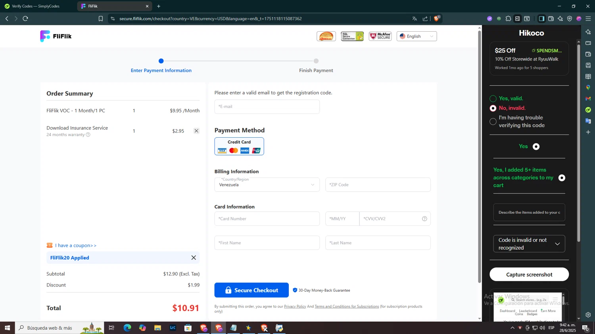Click the ZIP Code field
595x334 pixels.
[x=378, y=185]
